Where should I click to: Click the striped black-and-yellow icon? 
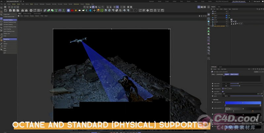[x=94, y=11]
